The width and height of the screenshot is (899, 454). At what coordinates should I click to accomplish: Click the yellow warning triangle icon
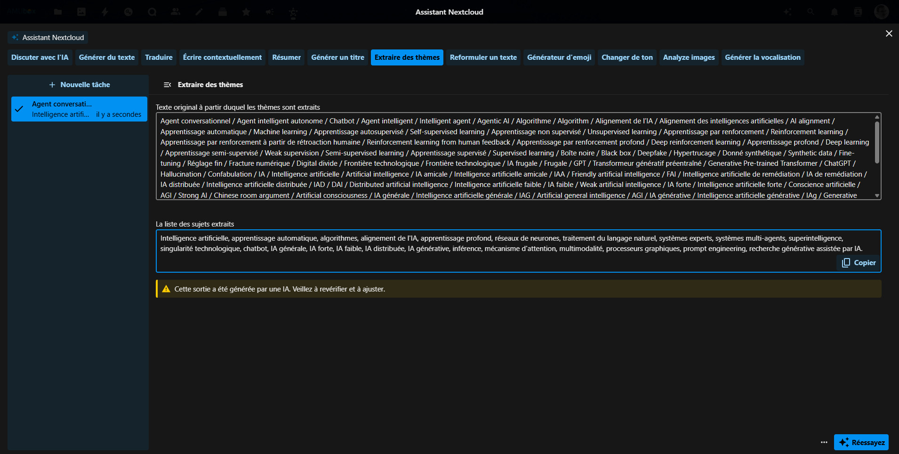click(x=166, y=289)
